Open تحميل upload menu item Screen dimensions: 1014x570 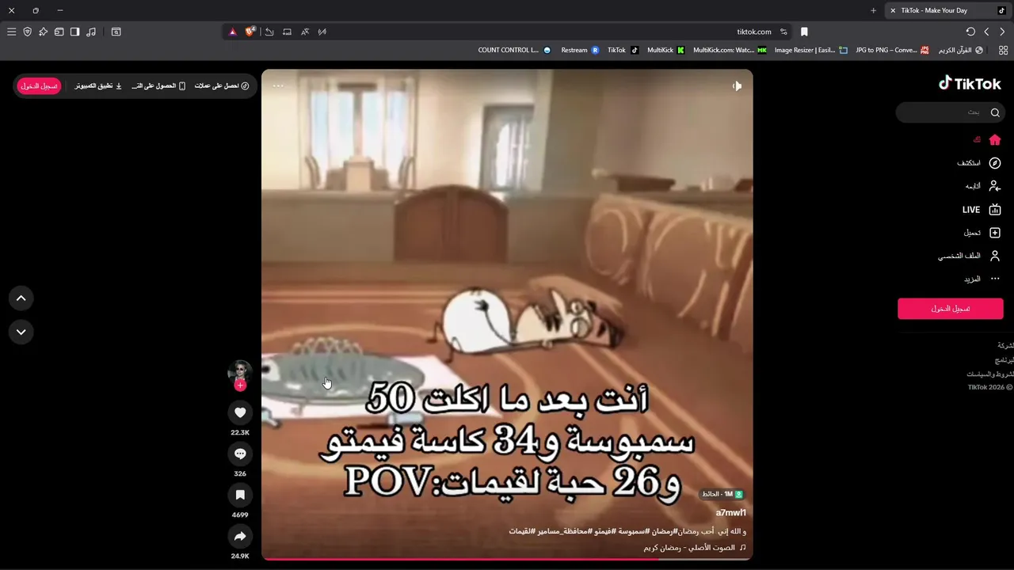point(982,233)
